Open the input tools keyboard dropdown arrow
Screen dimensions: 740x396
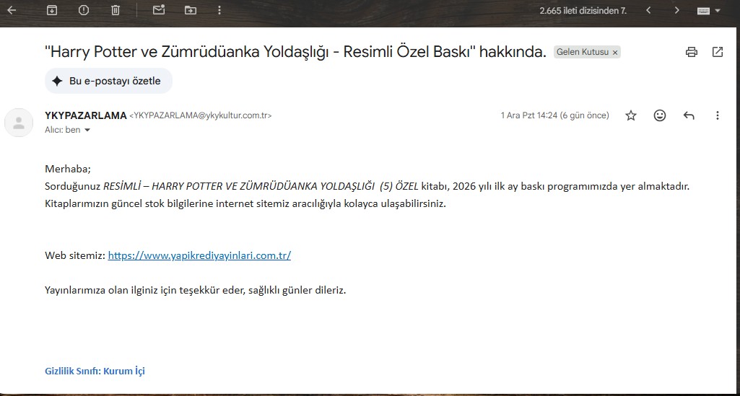click(718, 11)
